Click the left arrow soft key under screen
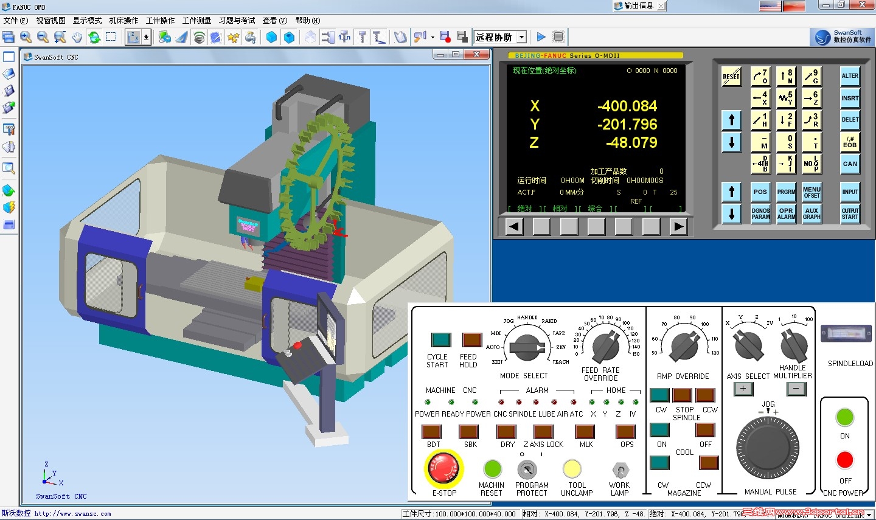 [514, 227]
